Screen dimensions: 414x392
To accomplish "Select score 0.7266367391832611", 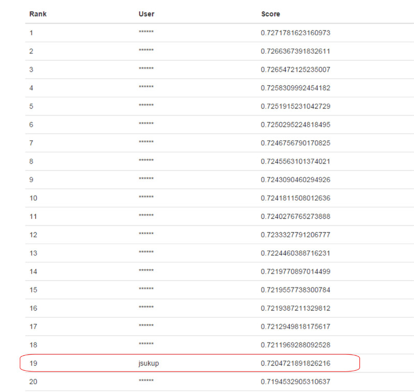I will pyautogui.click(x=295, y=51).
